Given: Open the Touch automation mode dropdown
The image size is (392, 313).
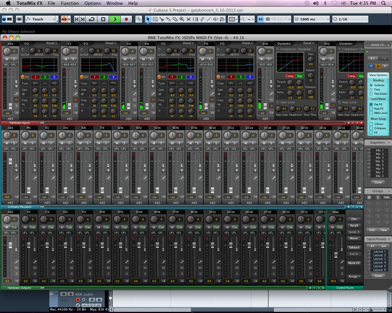Looking at the screenshot, I should pyautogui.click(x=41, y=19).
